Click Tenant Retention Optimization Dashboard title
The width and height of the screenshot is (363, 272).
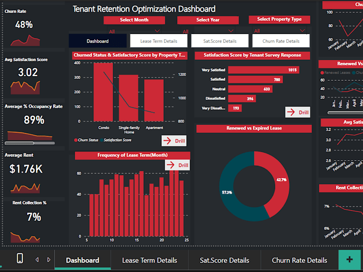[144, 9]
